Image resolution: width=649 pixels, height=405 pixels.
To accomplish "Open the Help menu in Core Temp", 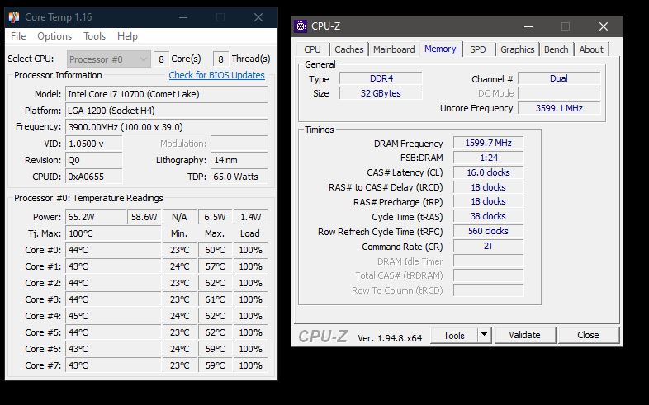I will [127, 36].
